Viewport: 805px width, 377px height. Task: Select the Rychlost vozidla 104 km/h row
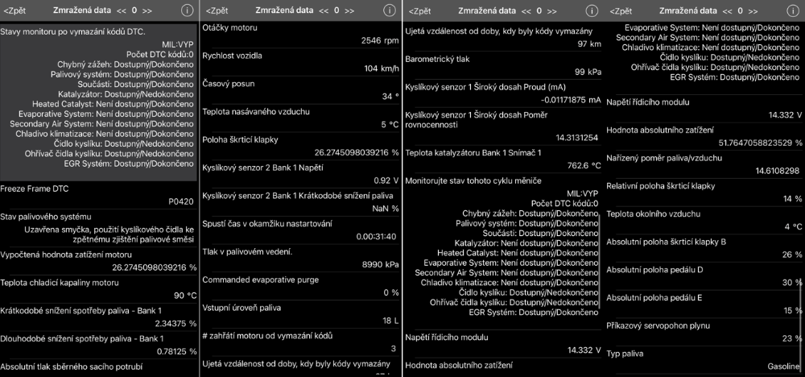tap(300, 61)
